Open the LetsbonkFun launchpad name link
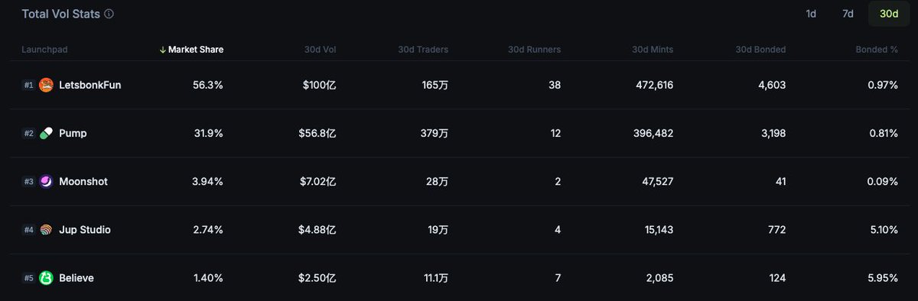The height and width of the screenshot is (301, 918). pos(90,85)
